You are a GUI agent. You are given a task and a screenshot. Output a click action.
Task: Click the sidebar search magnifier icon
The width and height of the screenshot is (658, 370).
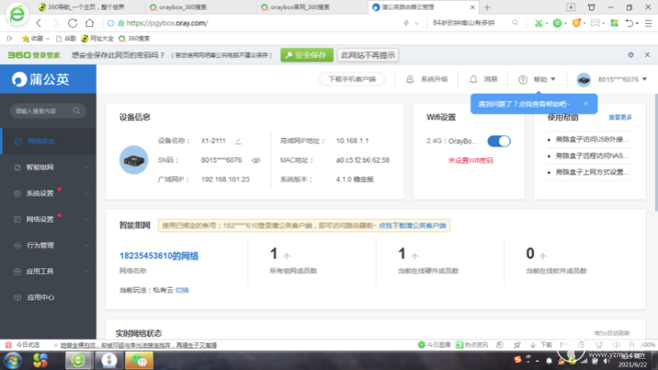coord(76,111)
